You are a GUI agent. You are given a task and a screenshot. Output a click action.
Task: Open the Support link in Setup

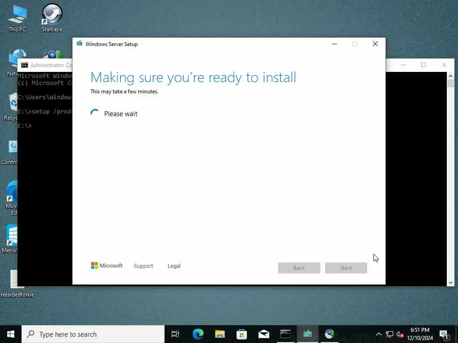[x=144, y=266]
